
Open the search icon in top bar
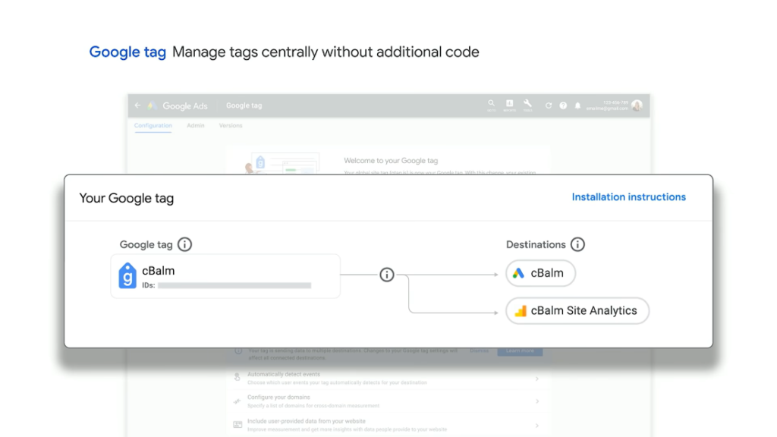tap(491, 104)
